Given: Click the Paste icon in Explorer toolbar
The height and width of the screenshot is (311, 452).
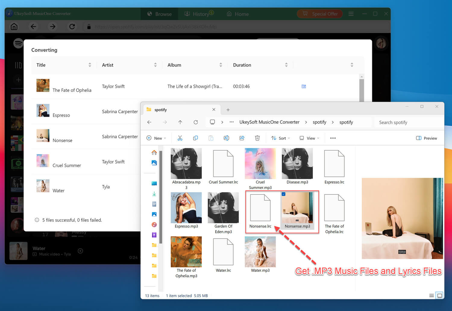Looking at the screenshot, I should 211,138.
